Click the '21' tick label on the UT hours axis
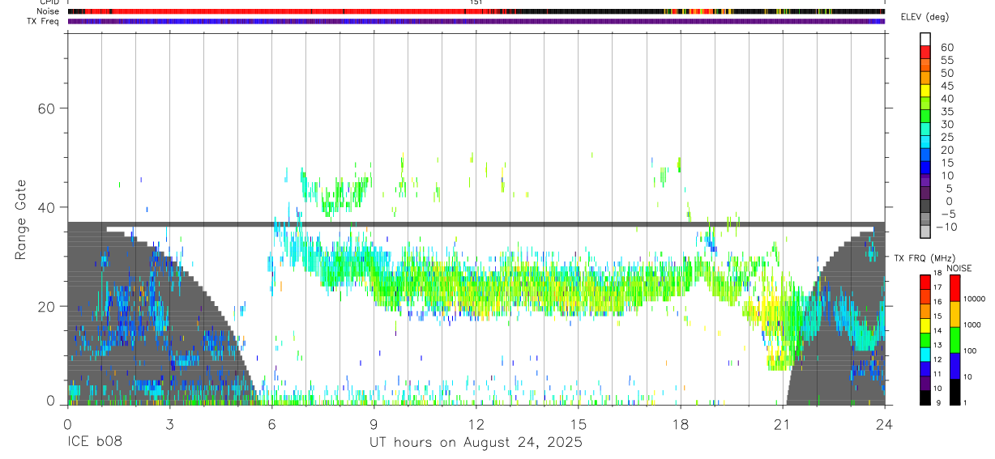The width and height of the screenshot is (995, 459). click(783, 423)
